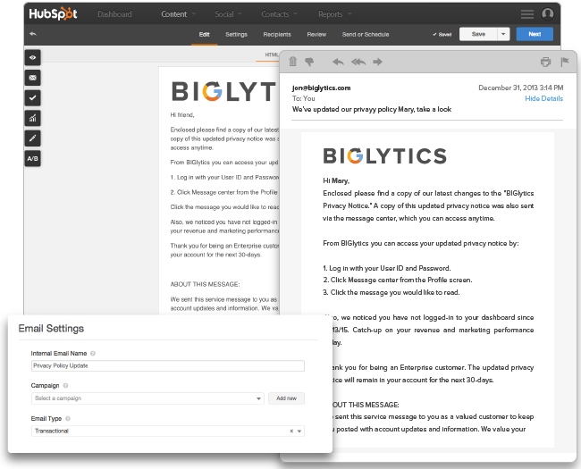This screenshot has height=469, width=581.
Task: Click the jon@biglytics.com sender address
Action: (321, 88)
